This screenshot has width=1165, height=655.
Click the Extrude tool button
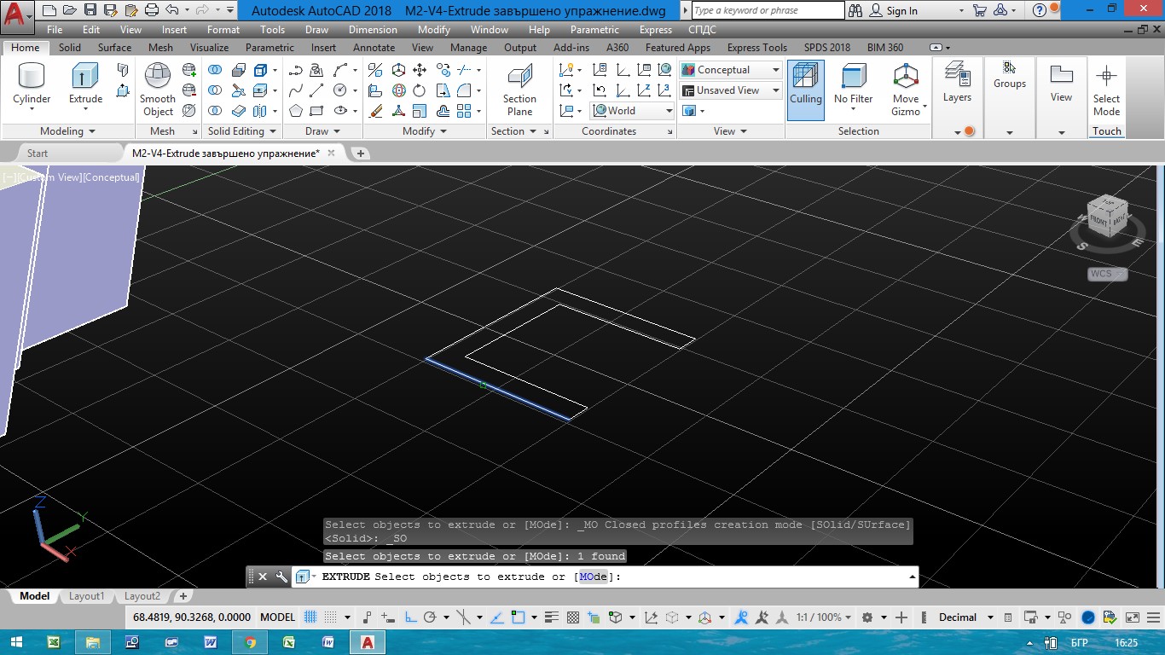click(x=85, y=85)
